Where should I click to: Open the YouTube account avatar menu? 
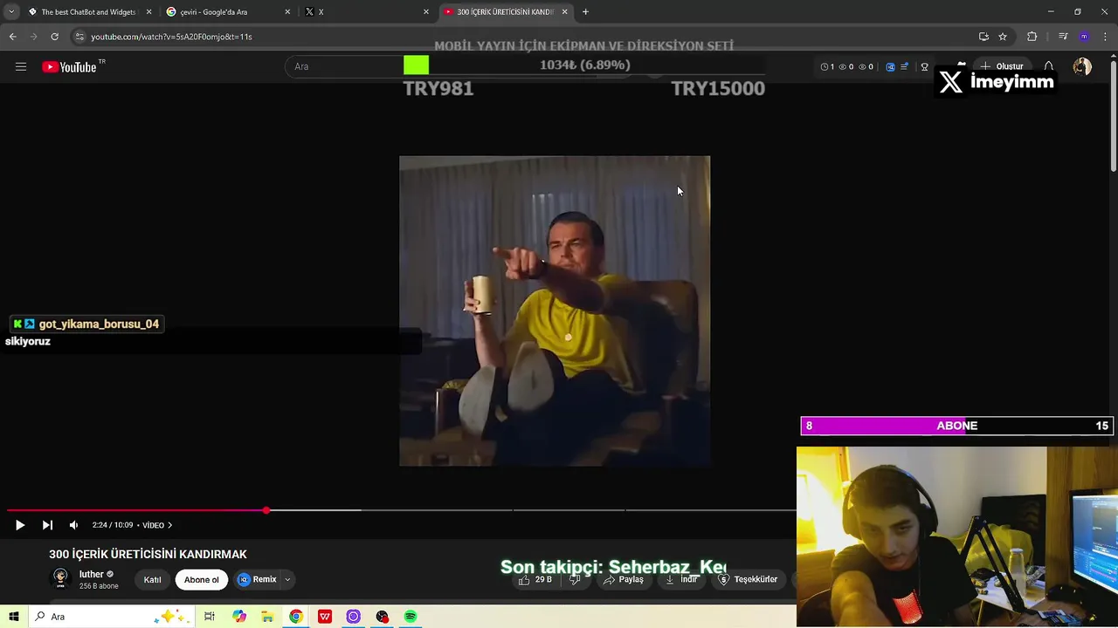[x=1082, y=66]
